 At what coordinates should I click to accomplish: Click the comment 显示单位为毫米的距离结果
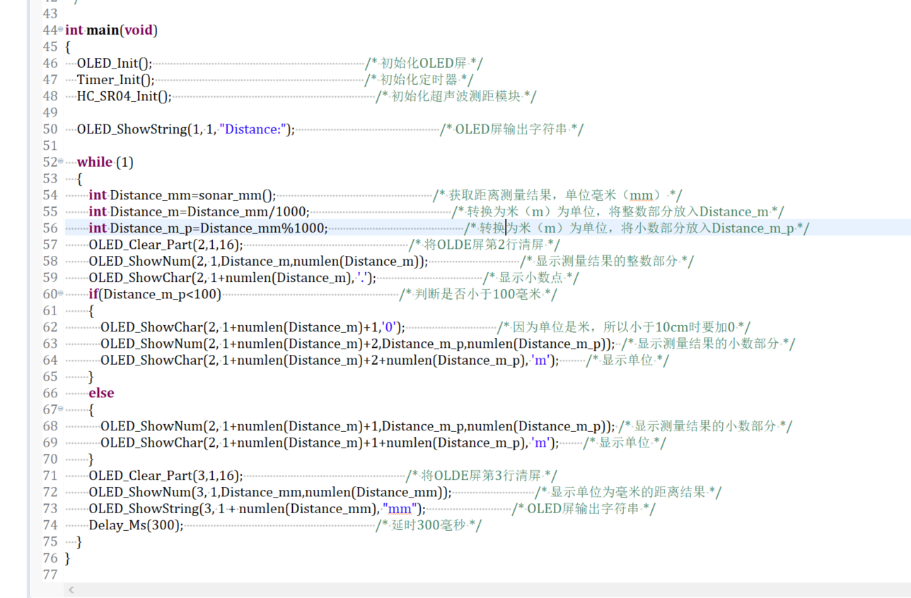(628, 492)
